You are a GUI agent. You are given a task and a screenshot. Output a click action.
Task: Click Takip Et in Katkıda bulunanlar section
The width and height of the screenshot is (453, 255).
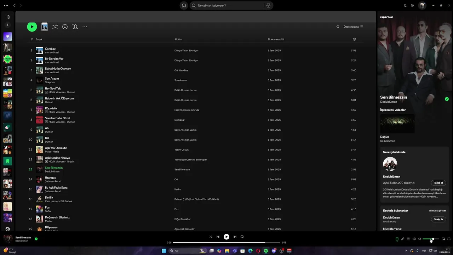point(438,219)
